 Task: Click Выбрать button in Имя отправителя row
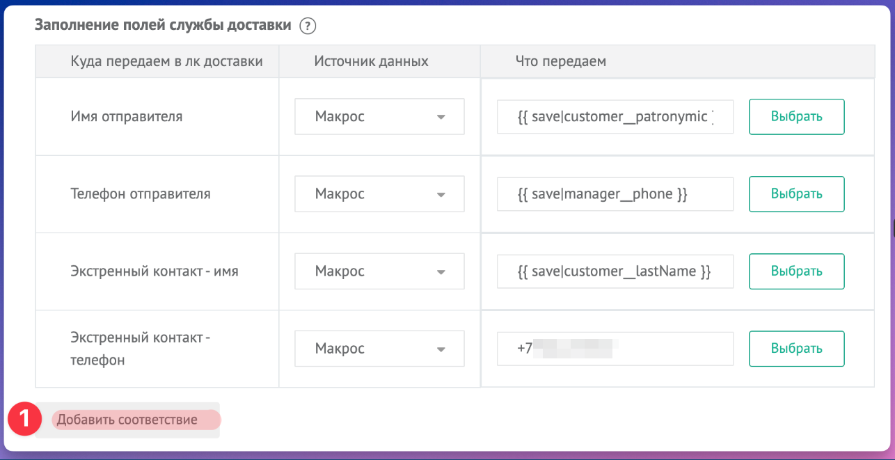tap(797, 116)
